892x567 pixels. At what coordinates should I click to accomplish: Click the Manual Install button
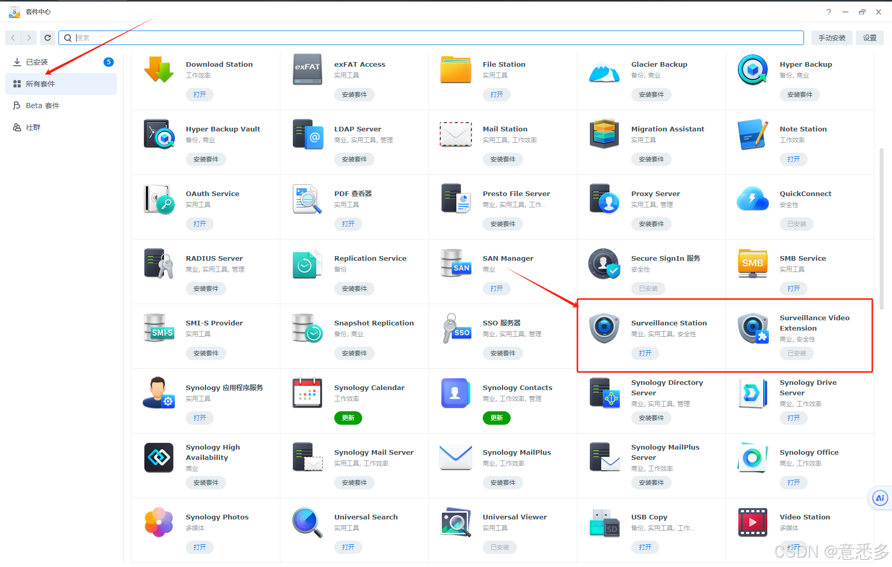832,38
